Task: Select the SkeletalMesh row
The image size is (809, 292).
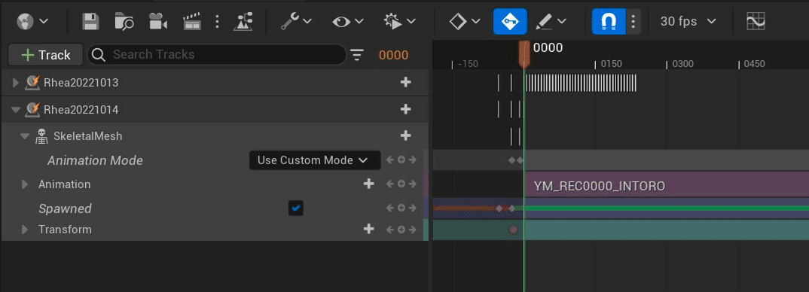Action: coord(215,136)
